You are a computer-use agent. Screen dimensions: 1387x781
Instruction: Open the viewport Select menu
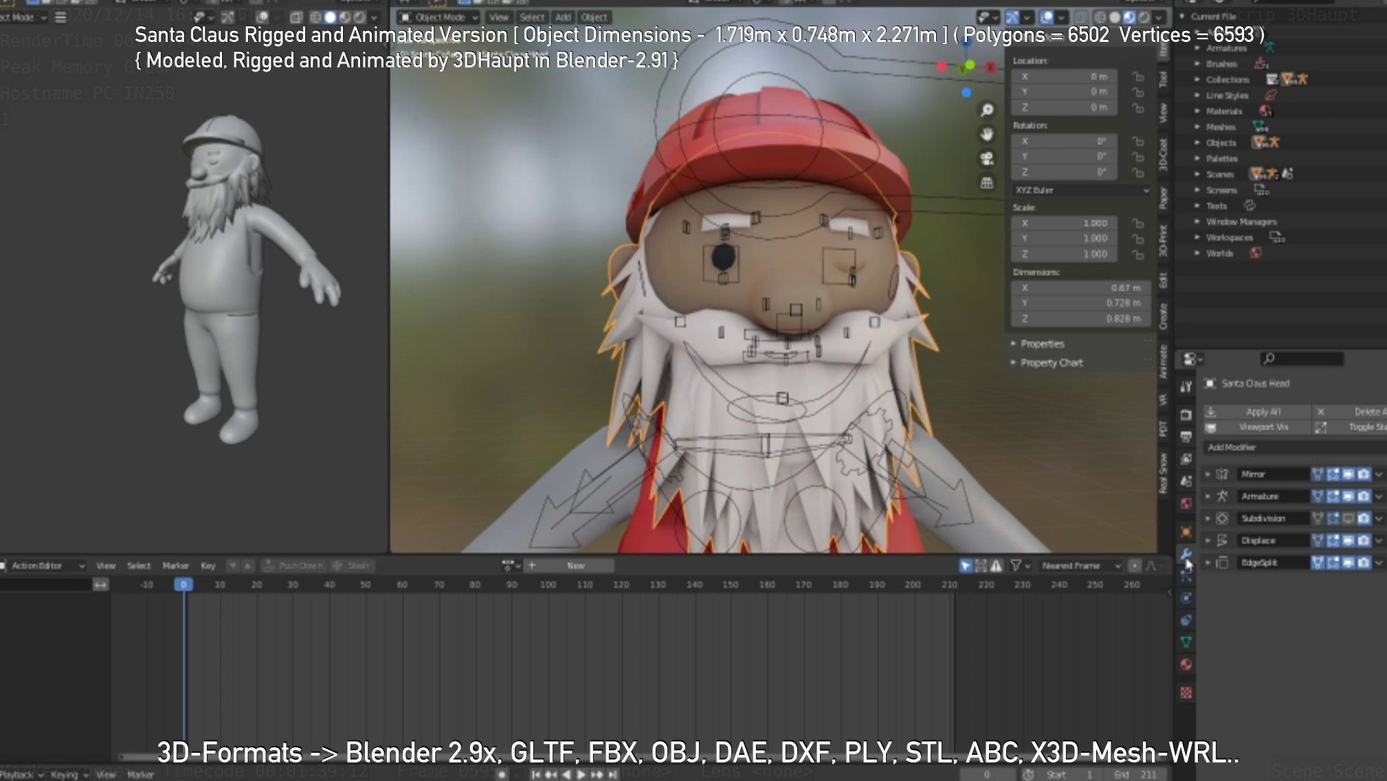(x=531, y=17)
